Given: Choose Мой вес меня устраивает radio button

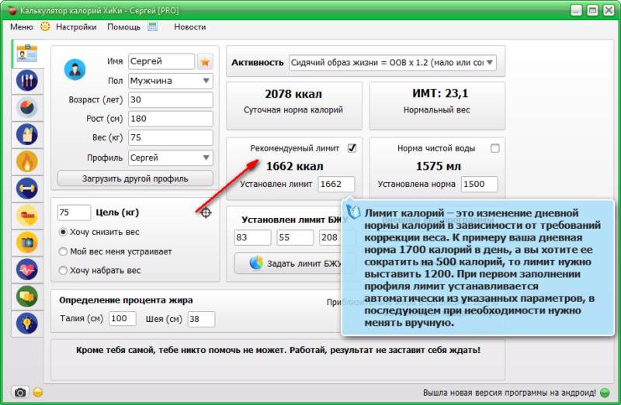Looking at the screenshot, I should click(64, 251).
